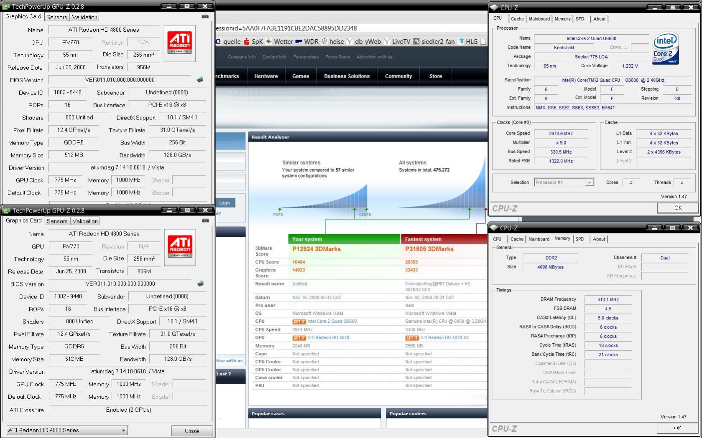702x438 pixels.
Task: Click GET IT badge next to Intel Core 2 Quad Q6600
Action: tap(299, 322)
